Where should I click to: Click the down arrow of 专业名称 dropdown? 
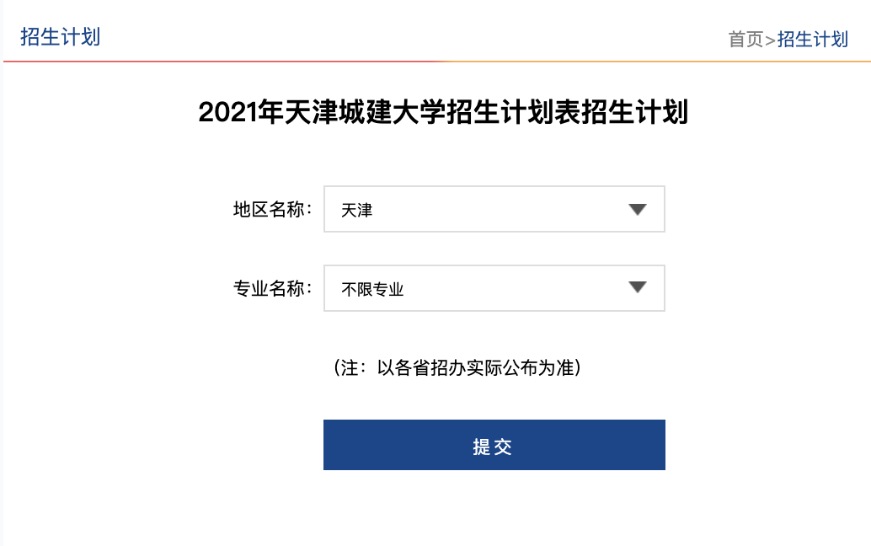click(x=637, y=288)
